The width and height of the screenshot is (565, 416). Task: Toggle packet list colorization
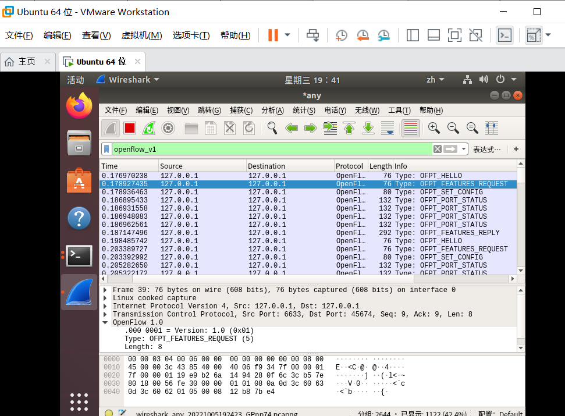(x=411, y=128)
